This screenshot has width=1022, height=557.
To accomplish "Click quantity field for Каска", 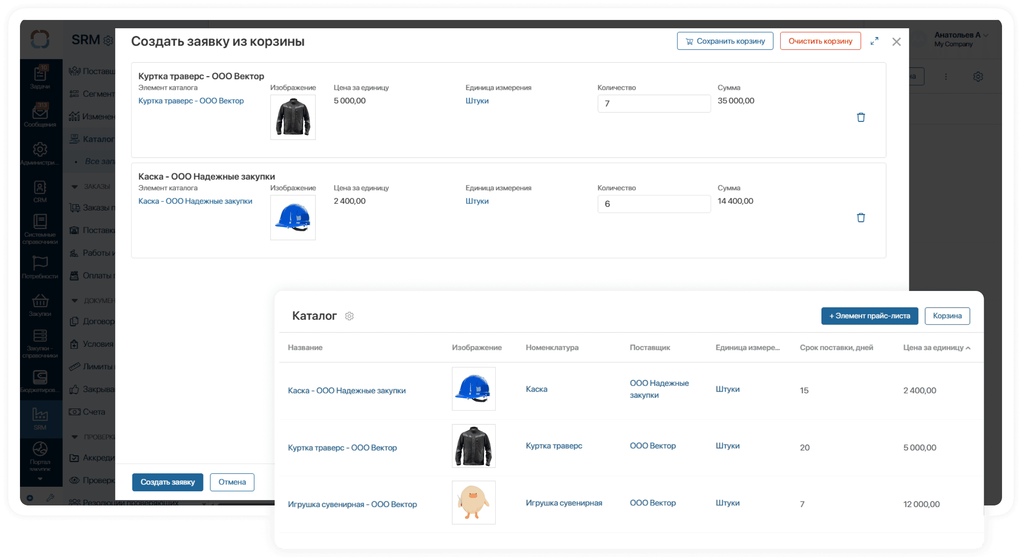I will 654,204.
